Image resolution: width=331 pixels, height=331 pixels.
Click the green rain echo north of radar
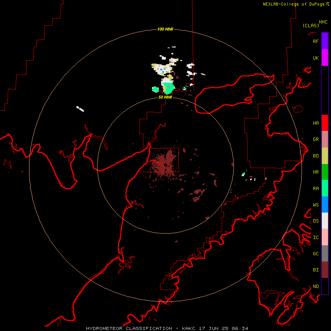click(x=169, y=88)
